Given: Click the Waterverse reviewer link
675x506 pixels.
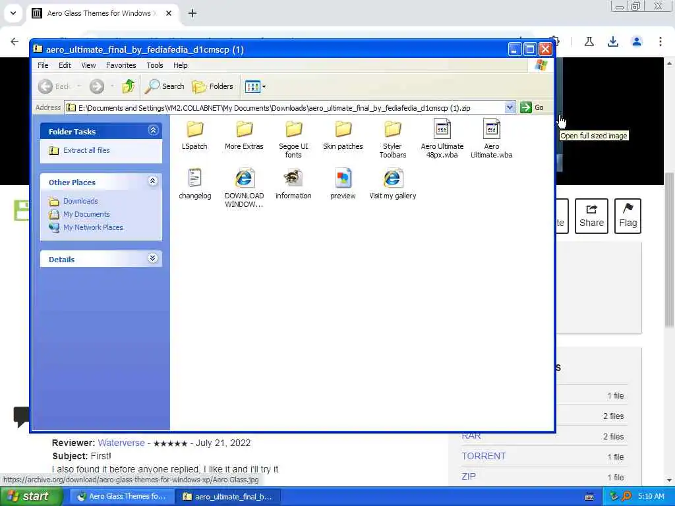Looking at the screenshot, I should tap(121, 443).
